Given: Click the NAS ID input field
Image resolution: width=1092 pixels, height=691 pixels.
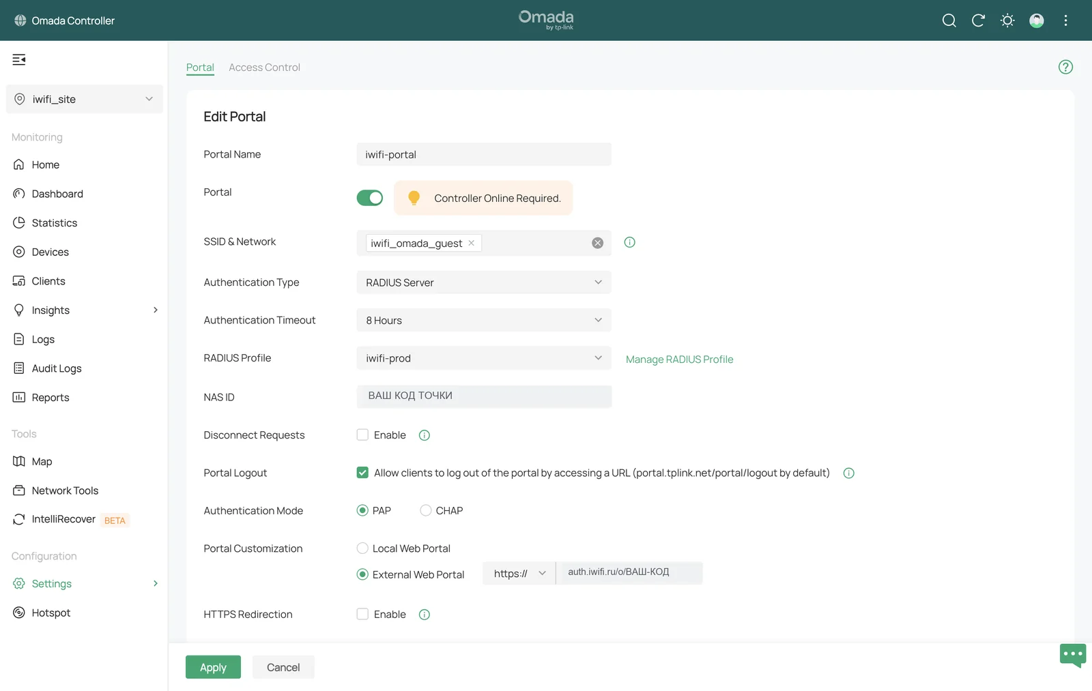Looking at the screenshot, I should point(484,396).
